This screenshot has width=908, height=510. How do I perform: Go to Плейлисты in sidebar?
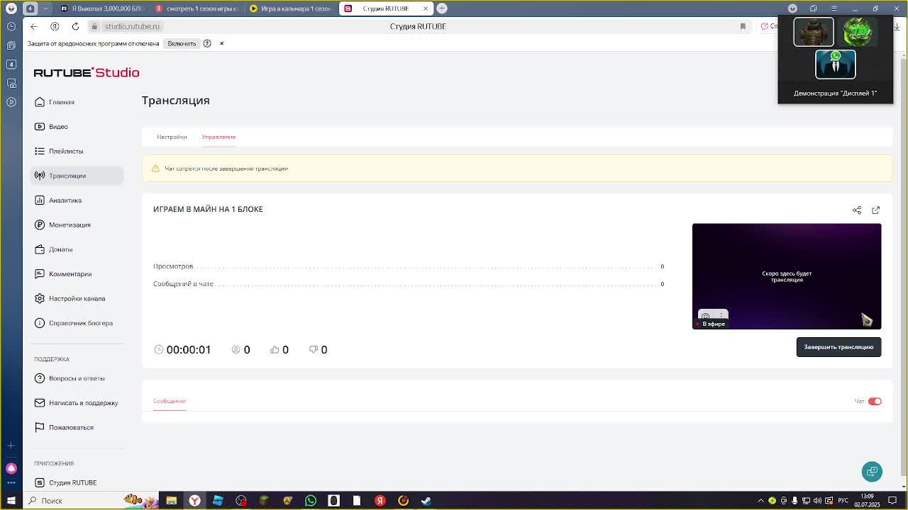click(66, 151)
